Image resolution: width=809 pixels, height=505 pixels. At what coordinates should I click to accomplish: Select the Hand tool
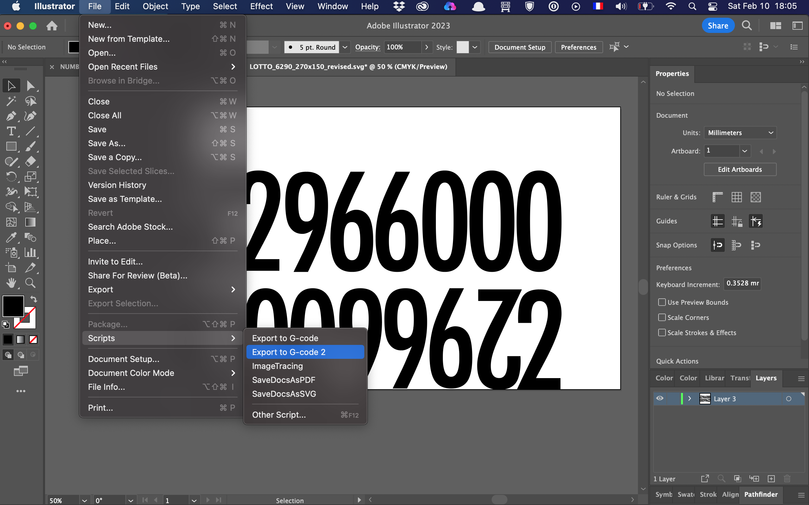[x=11, y=283]
